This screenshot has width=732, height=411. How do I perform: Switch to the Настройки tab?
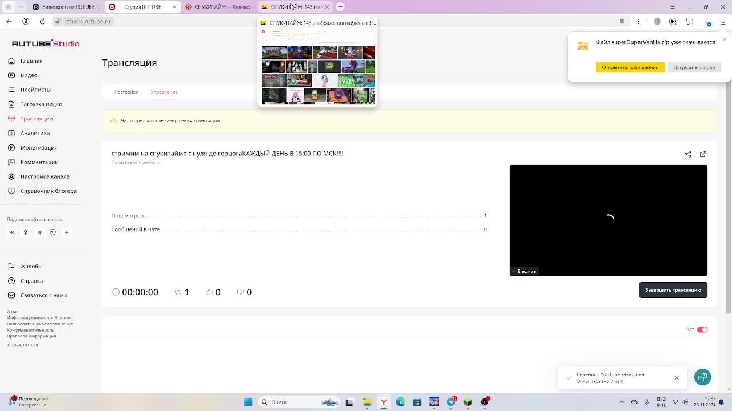(126, 92)
